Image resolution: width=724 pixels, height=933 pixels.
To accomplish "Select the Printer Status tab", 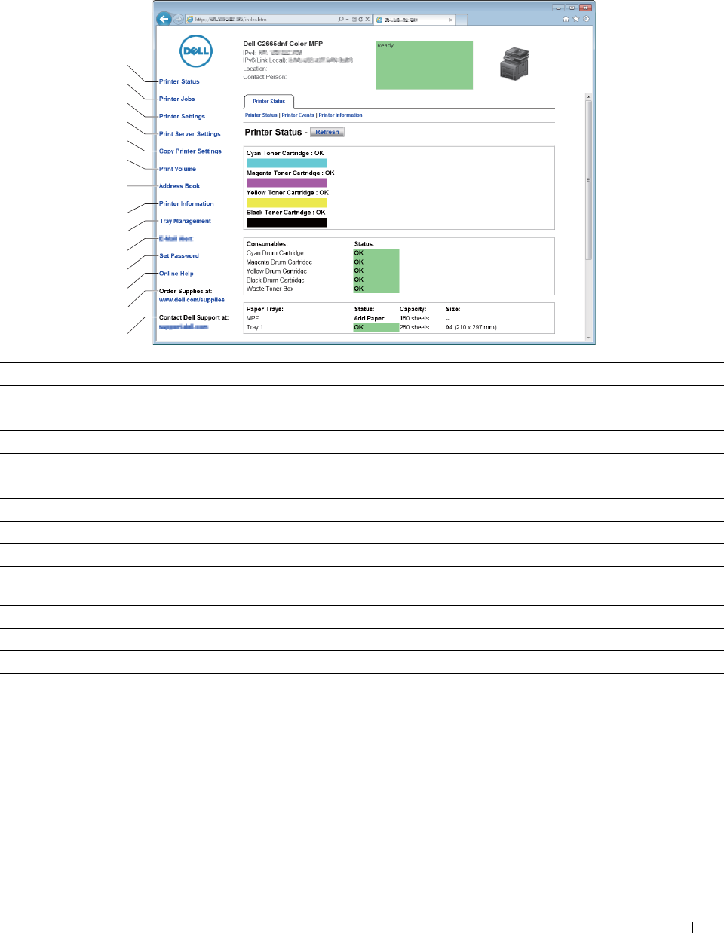I will [268, 101].
